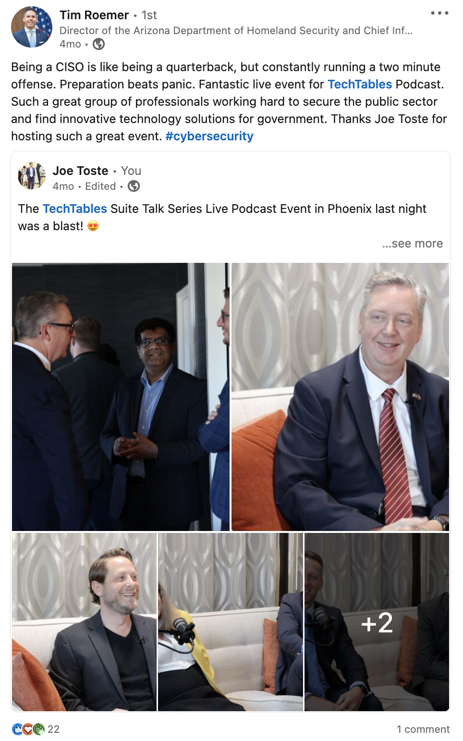Click the reaction emoji icons cluster
The width and height of the screenshot is (463, 741).
coord(28,729)
